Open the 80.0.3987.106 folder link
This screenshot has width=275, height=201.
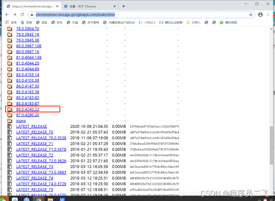29,46
